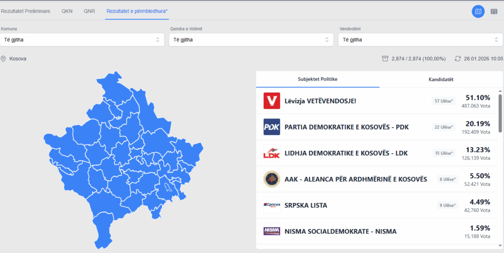The image size is (504, 253).
Task: Select the Kandidatët tab
Action: tap(441, 79)
